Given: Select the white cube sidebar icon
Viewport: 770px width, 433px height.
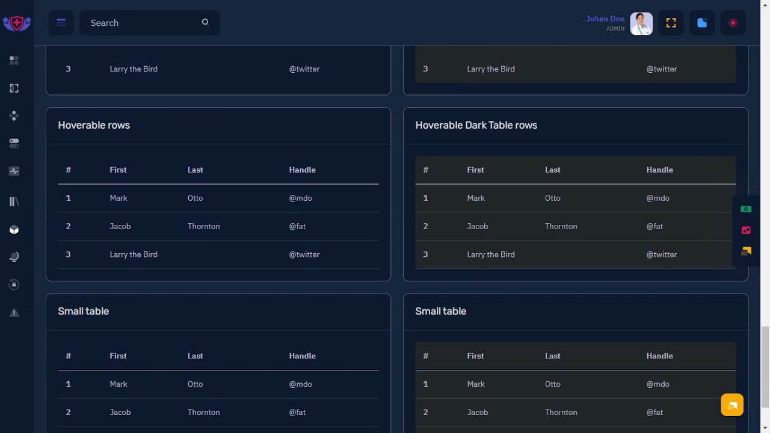Looking at the screenshot, I should (14, 230).
